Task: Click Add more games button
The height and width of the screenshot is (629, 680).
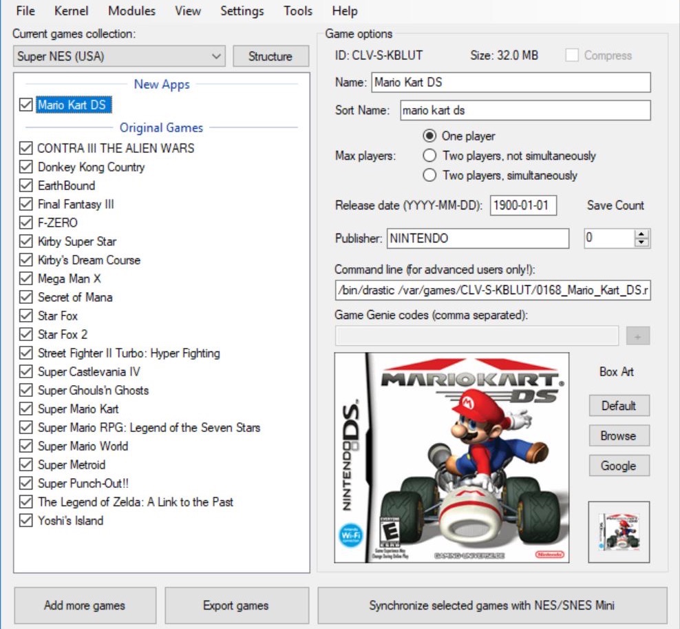Action: pos(85,605)
